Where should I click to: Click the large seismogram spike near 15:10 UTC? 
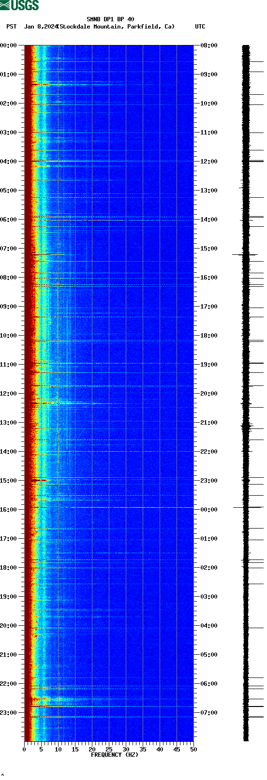tap(245, 254)
